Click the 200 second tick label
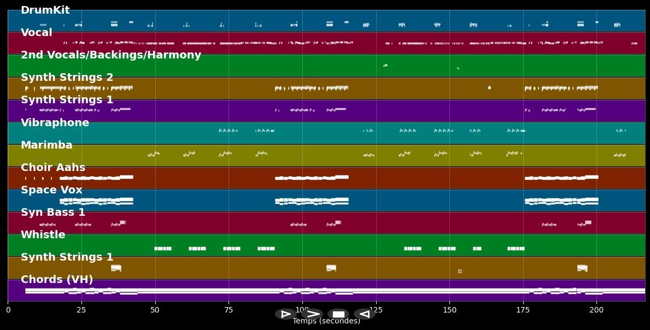The width and height of the screenshot is (650, 330). click(596, 310)
